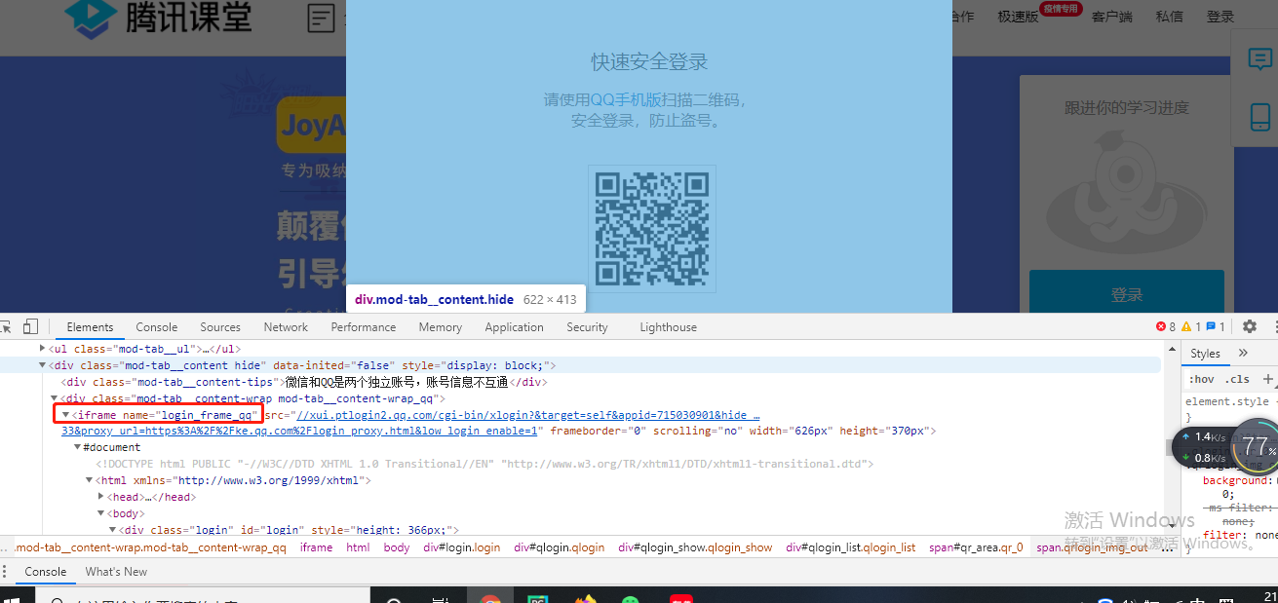Click the 登录 link in top navigation
The image size is (1278, 603).
[x=1220, y=17]
